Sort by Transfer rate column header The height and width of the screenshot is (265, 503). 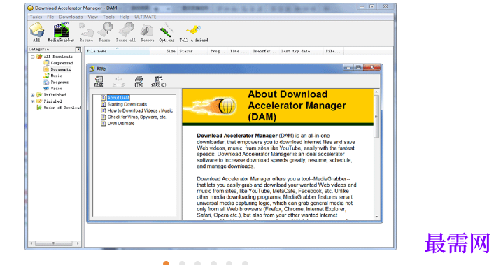264,51
